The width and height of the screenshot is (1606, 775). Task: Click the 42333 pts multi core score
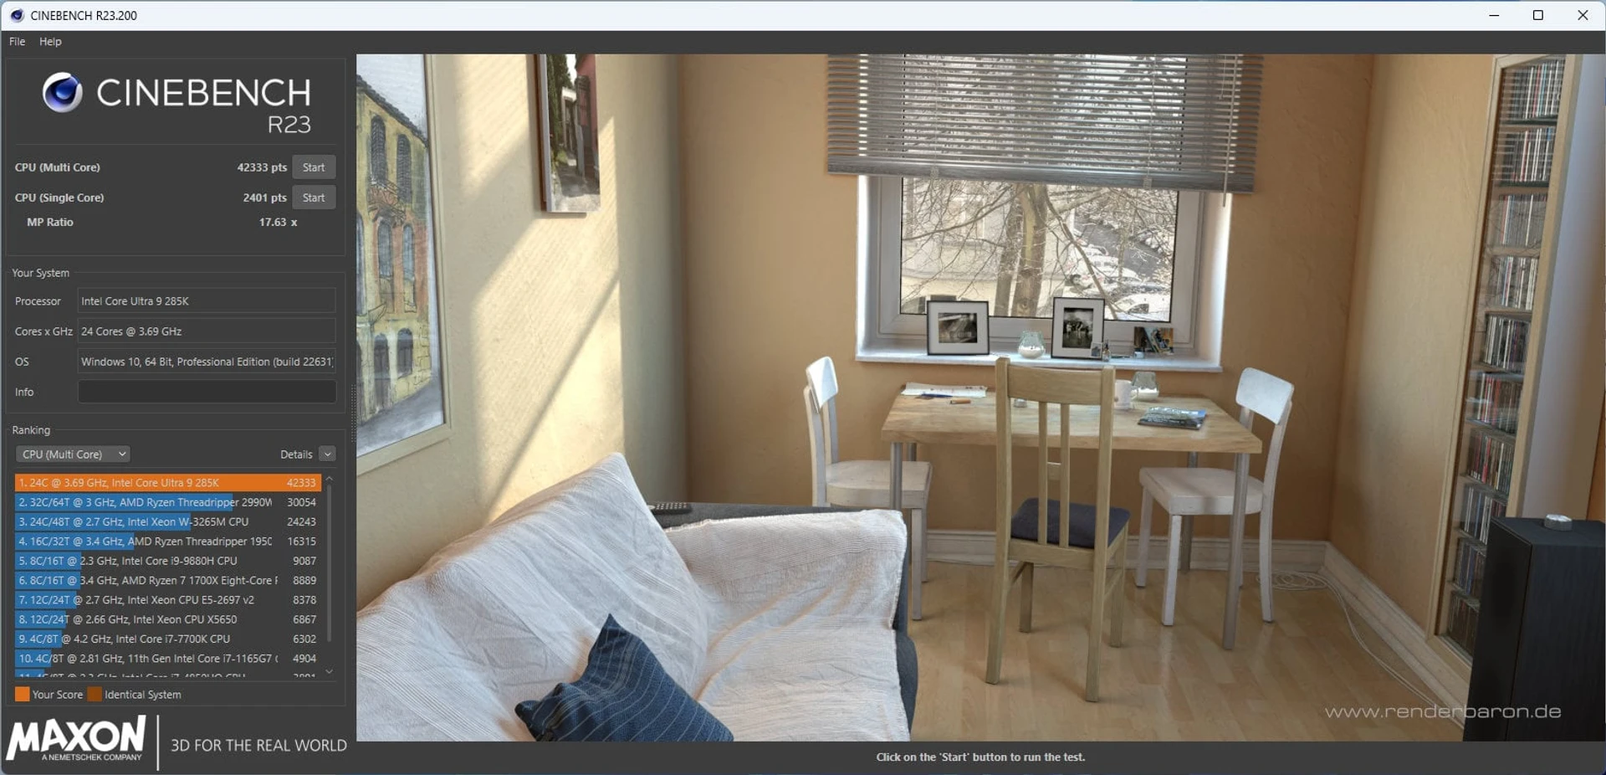click(x=262, y=167)
